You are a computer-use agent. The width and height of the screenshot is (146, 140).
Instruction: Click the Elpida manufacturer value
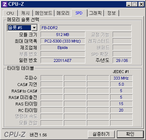click(x=63, y=48)
